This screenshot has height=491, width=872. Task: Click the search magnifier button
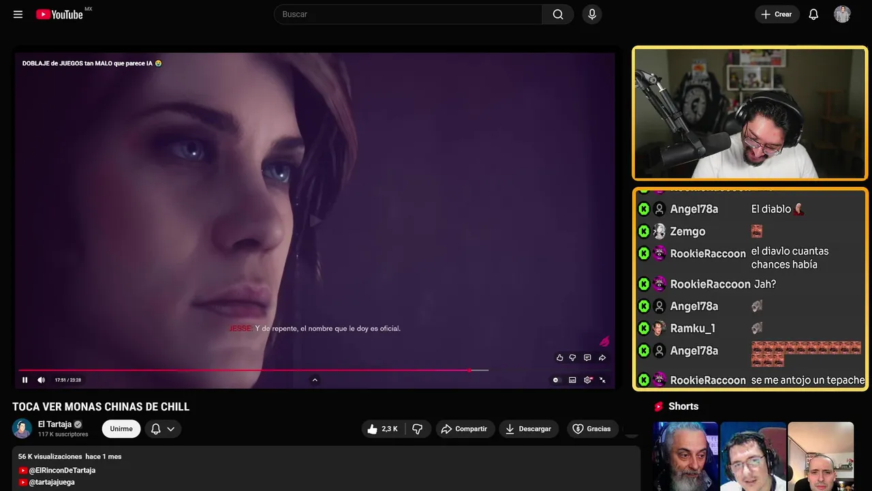pos(558,14)
